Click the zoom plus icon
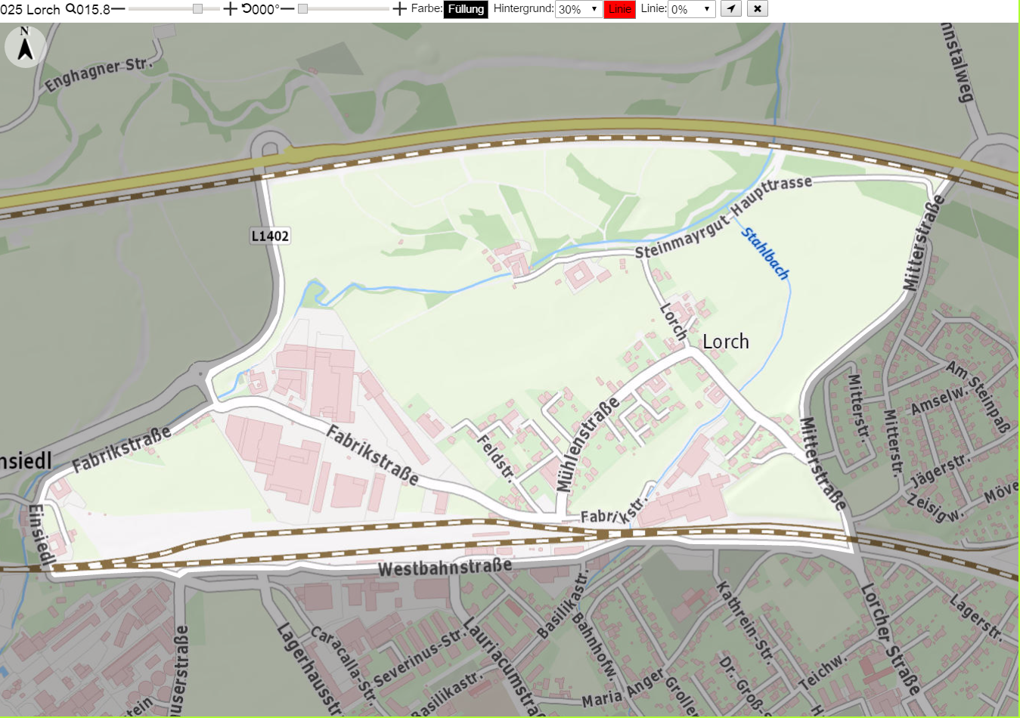Screen dimensions: 1020x718 230,9
